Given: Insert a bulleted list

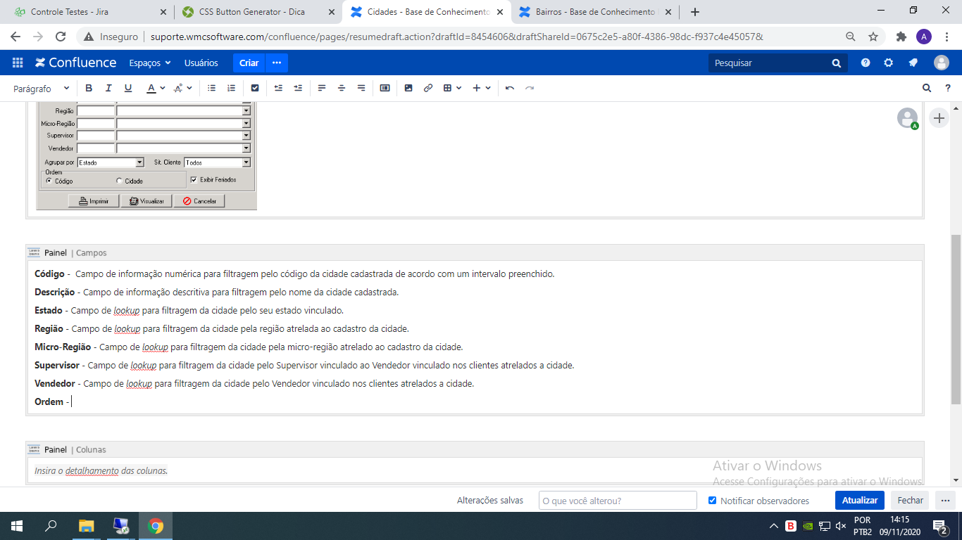Looking at the screenshot, I should (x=212, y=88).
